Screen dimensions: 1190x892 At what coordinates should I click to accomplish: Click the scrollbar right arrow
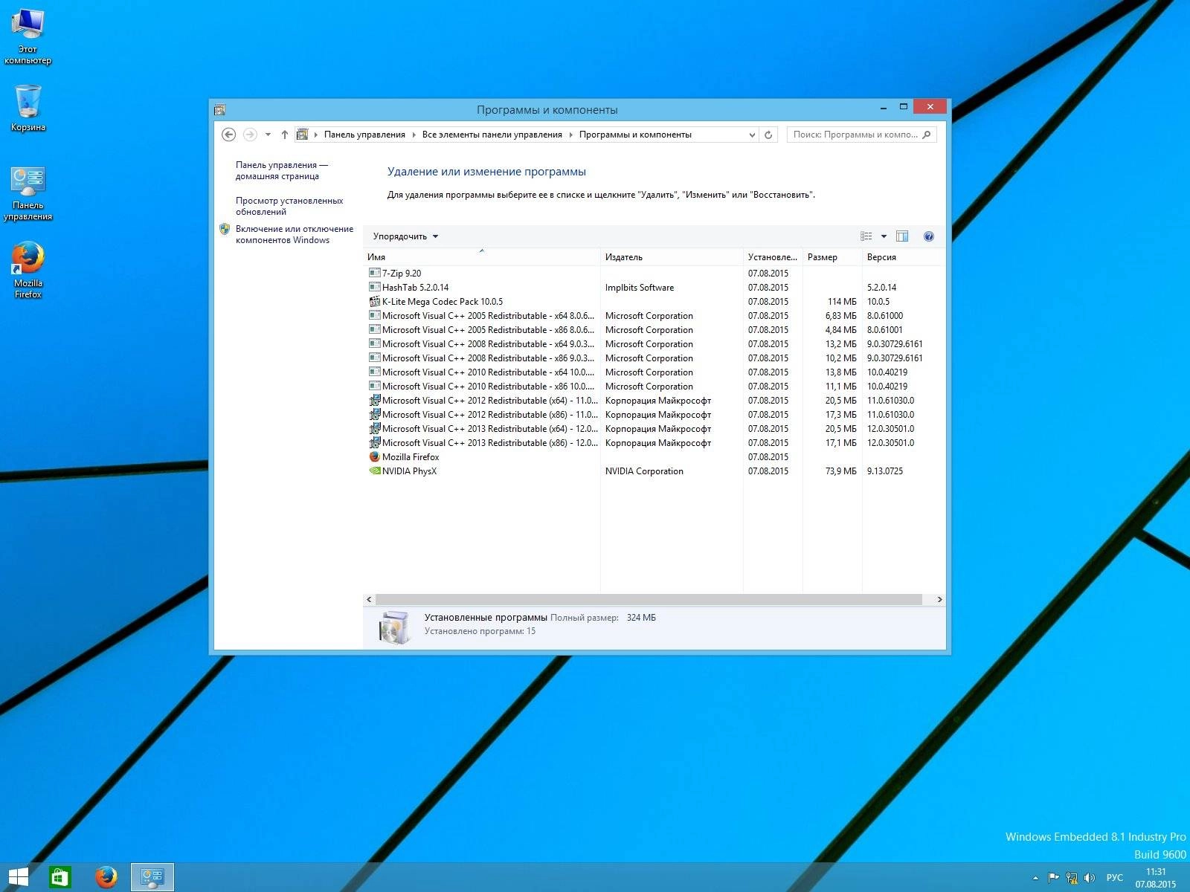(939, 599)
